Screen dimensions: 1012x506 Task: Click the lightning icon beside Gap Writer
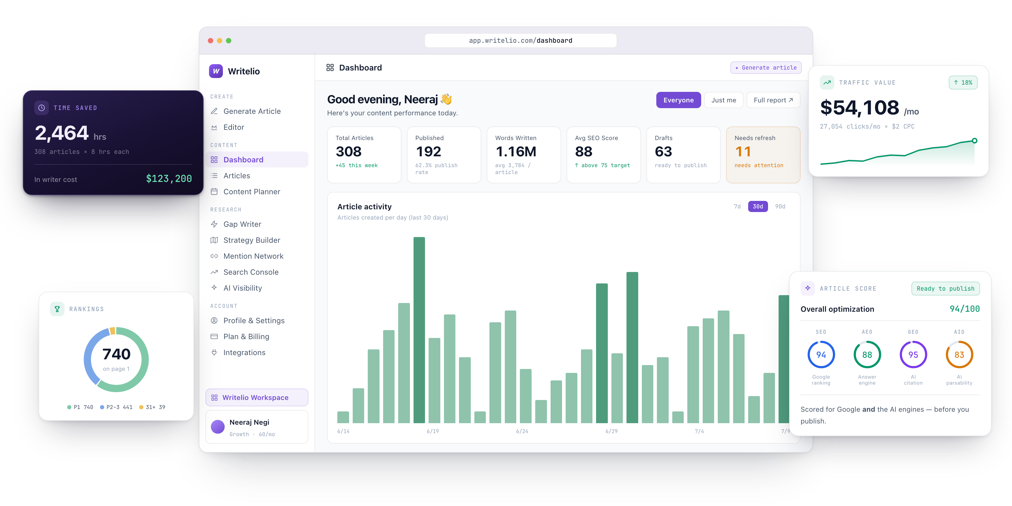(214, 224)
